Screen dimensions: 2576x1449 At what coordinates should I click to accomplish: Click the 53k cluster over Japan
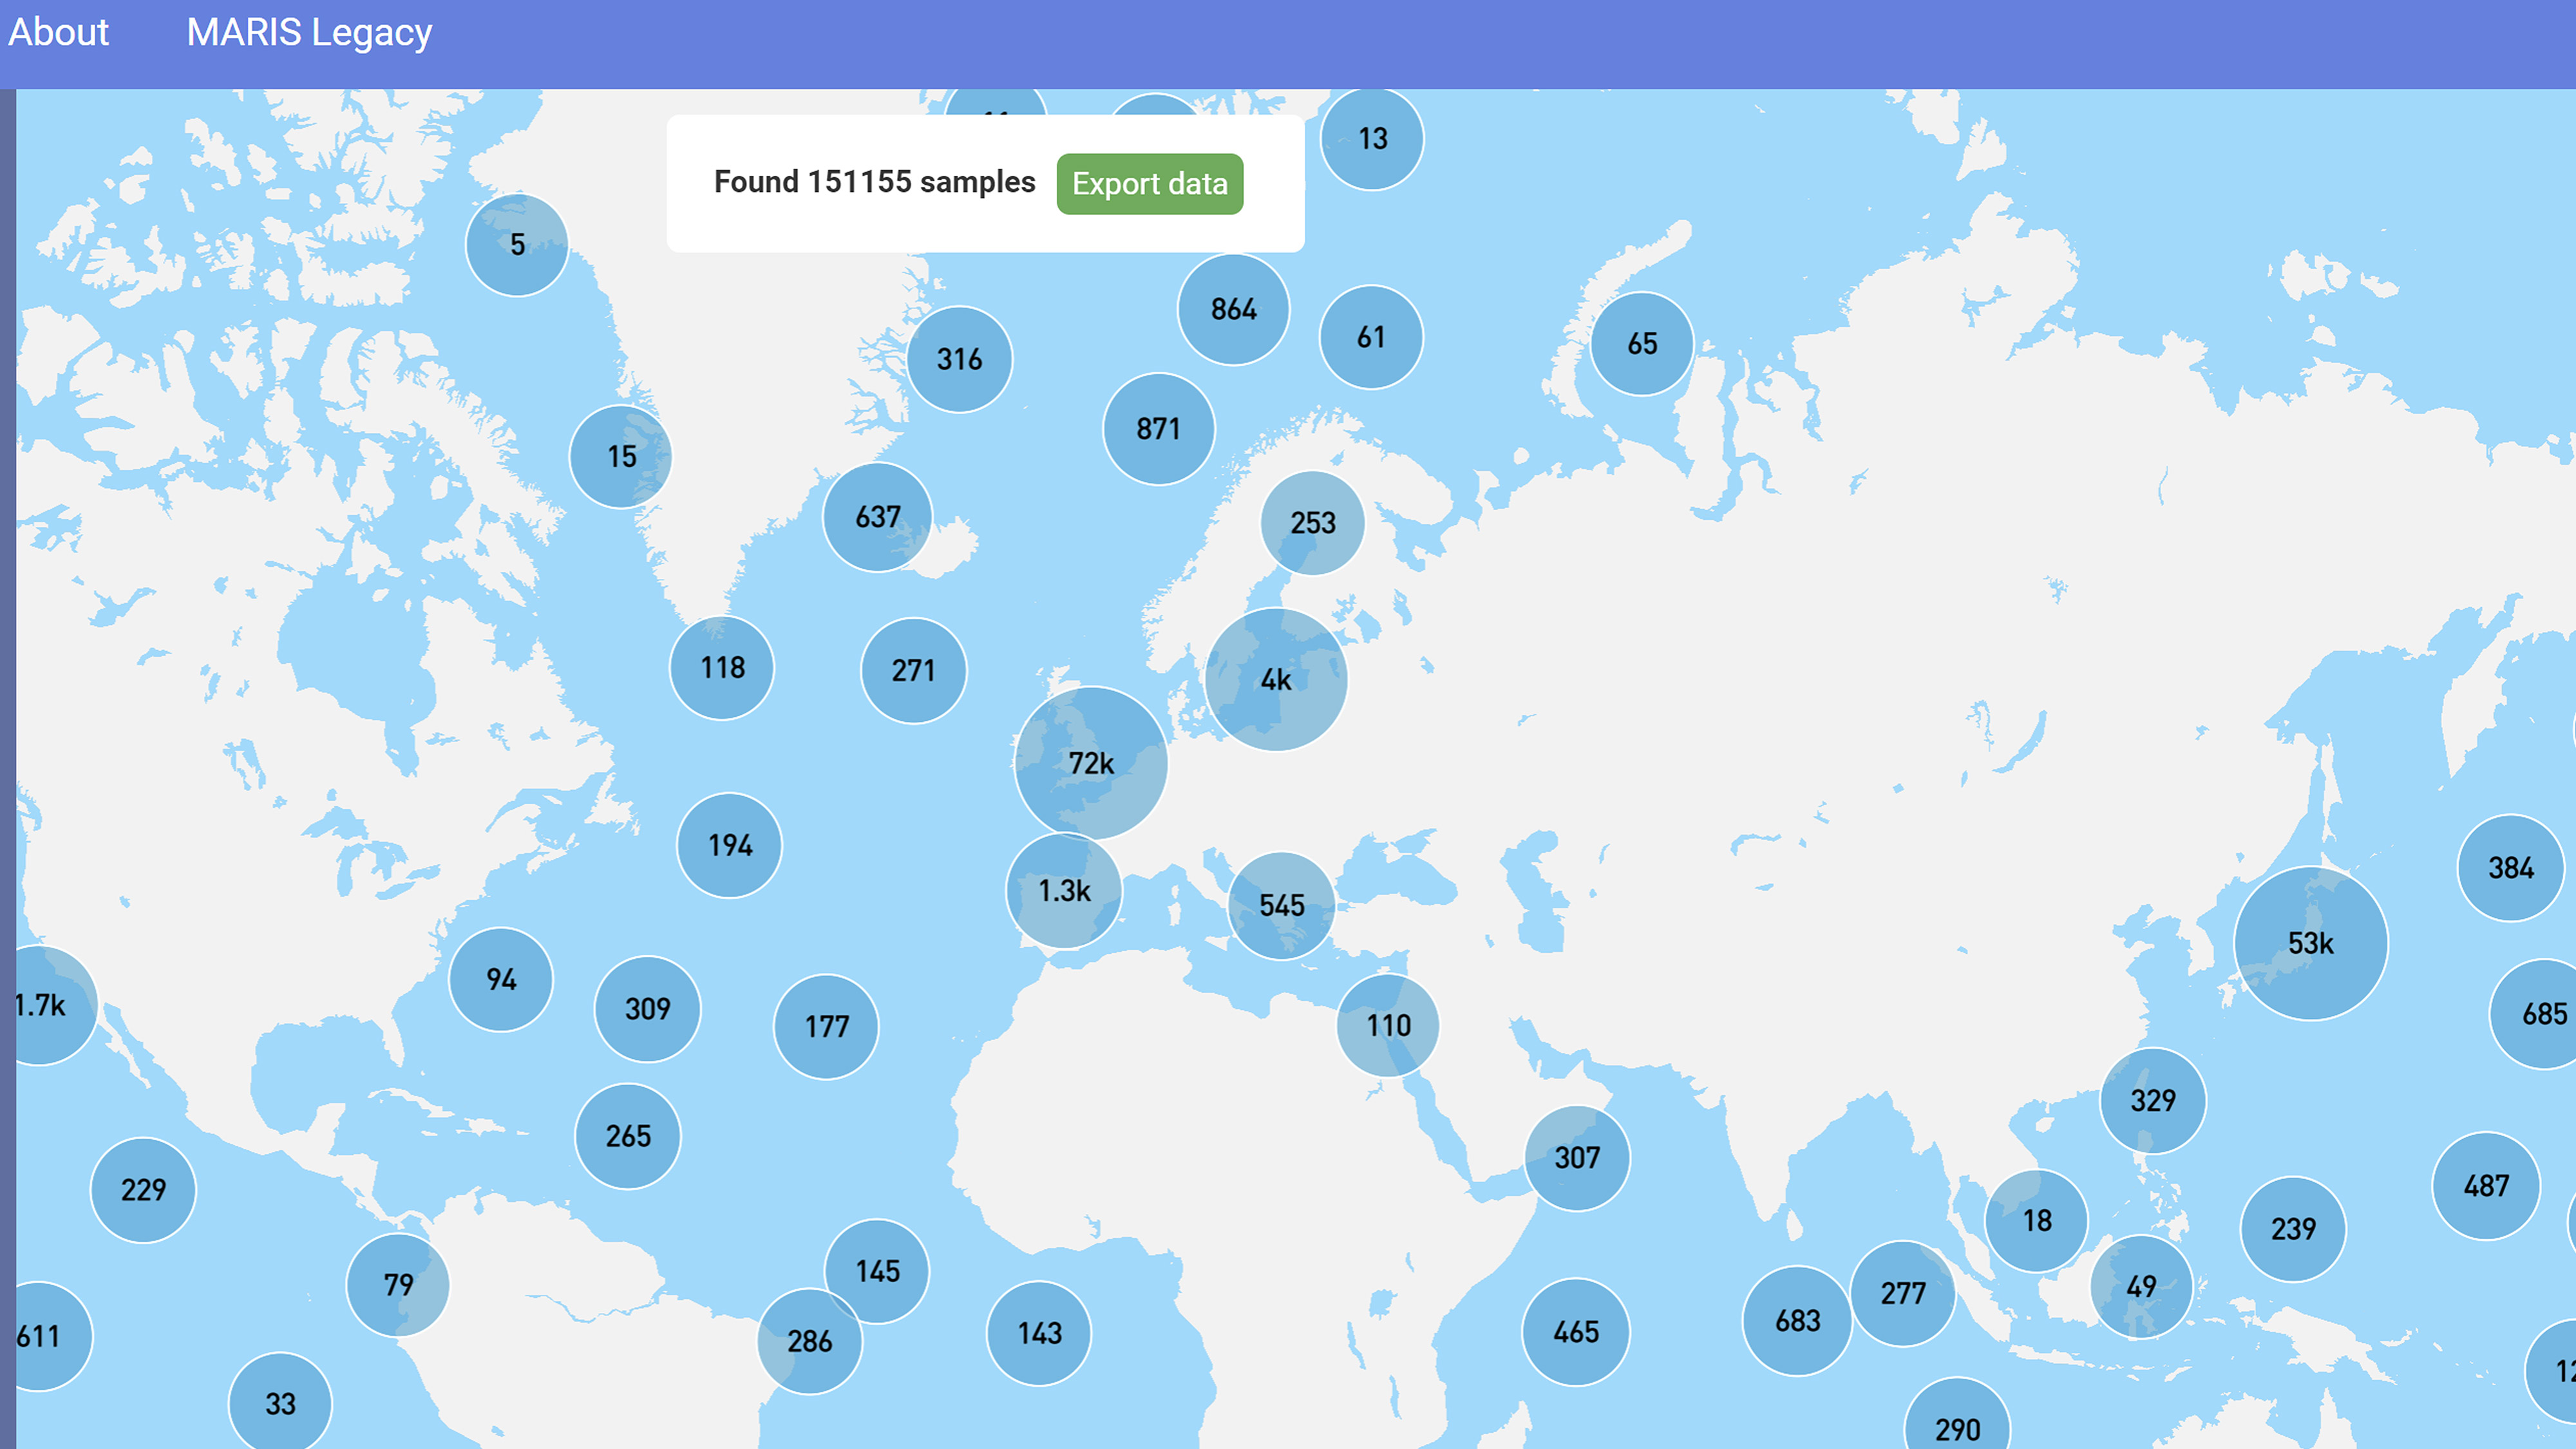point(2310,943)
